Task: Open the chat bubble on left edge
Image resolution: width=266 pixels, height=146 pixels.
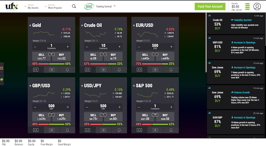Action: (2, 79)
